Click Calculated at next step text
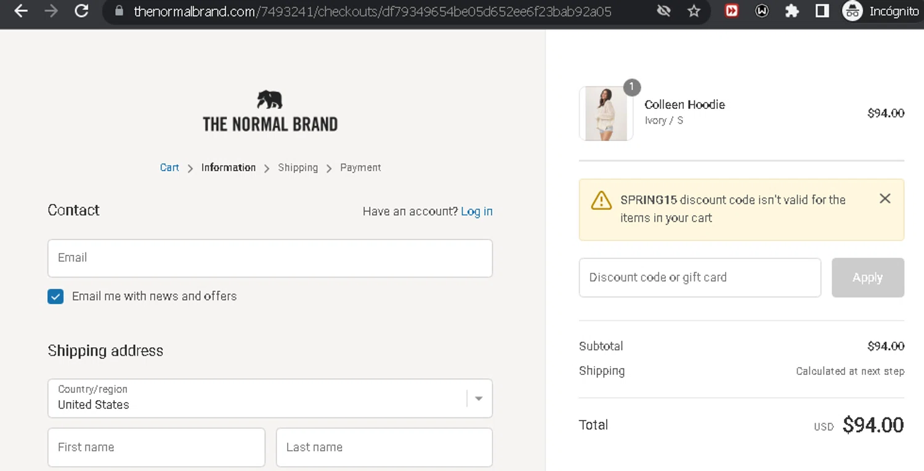The height and width of the screenshot is (471, 924). (850, 371)
